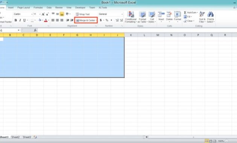Add a new worksheet with the tab icon
Screen dimensions: 237x143
click(35, 137)
